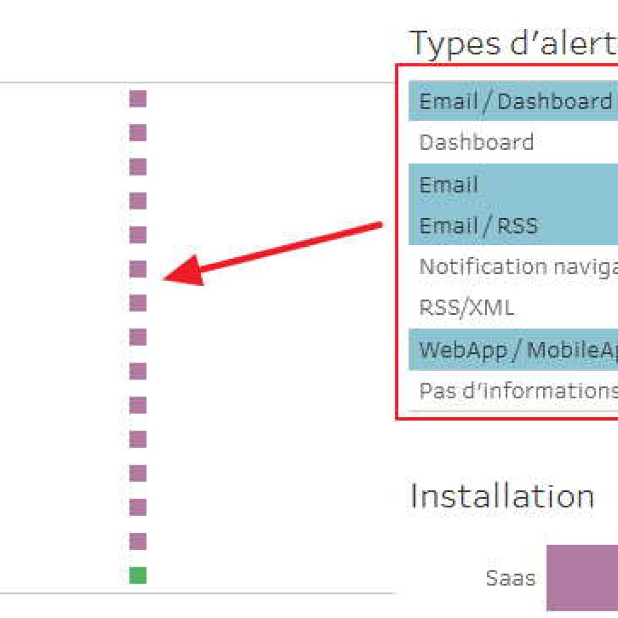The image size is (618, 618).
Task: Click the purple square just above green
Action: (x=138, y=541)
